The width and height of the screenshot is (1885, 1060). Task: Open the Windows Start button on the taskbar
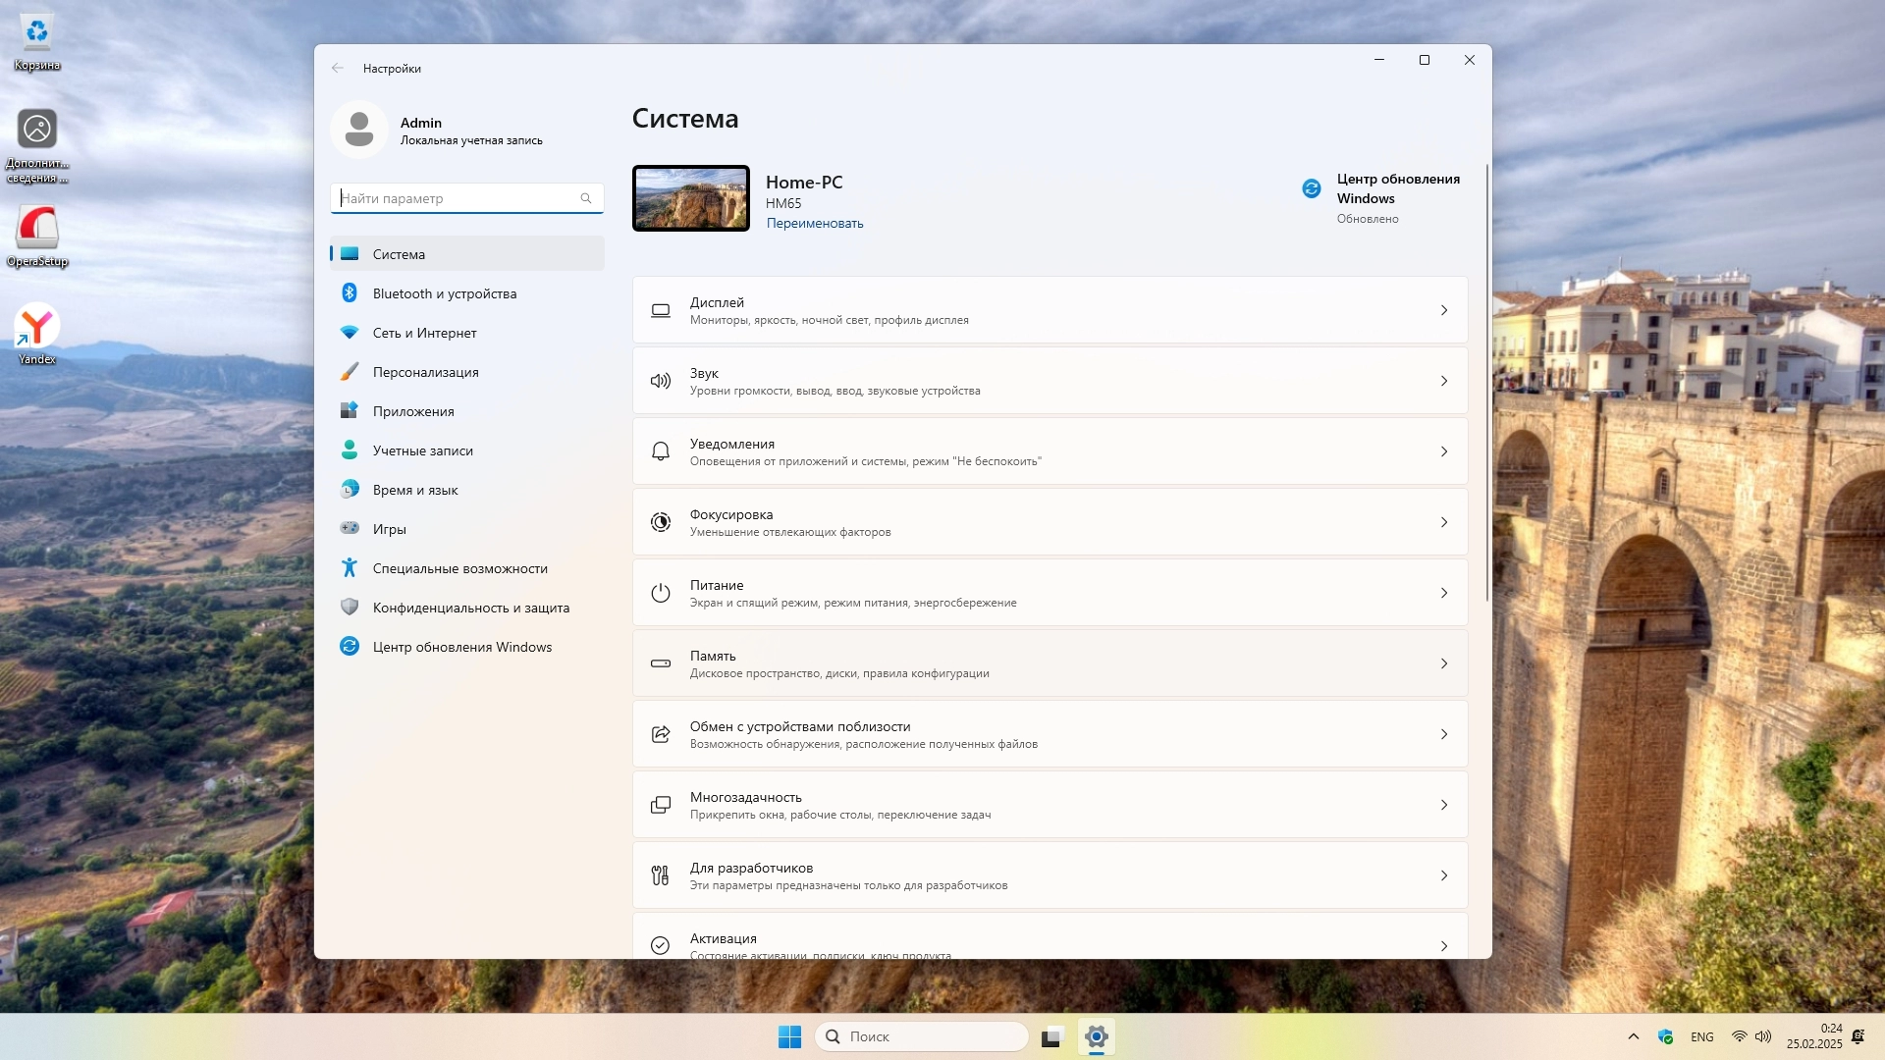[x=789, y=1036]
